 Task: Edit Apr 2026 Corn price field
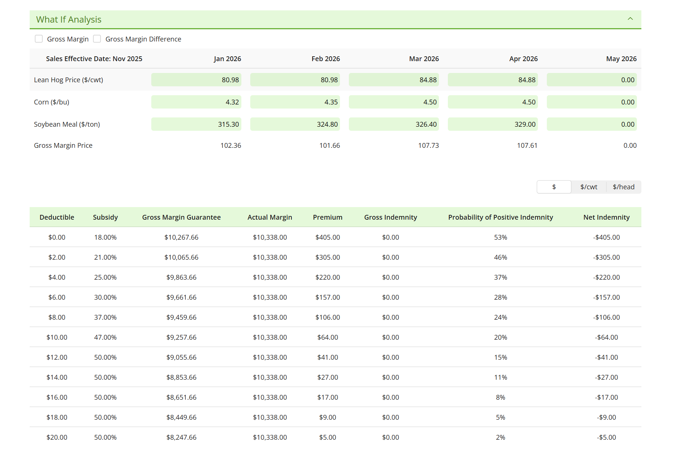[x=492, y=102]
